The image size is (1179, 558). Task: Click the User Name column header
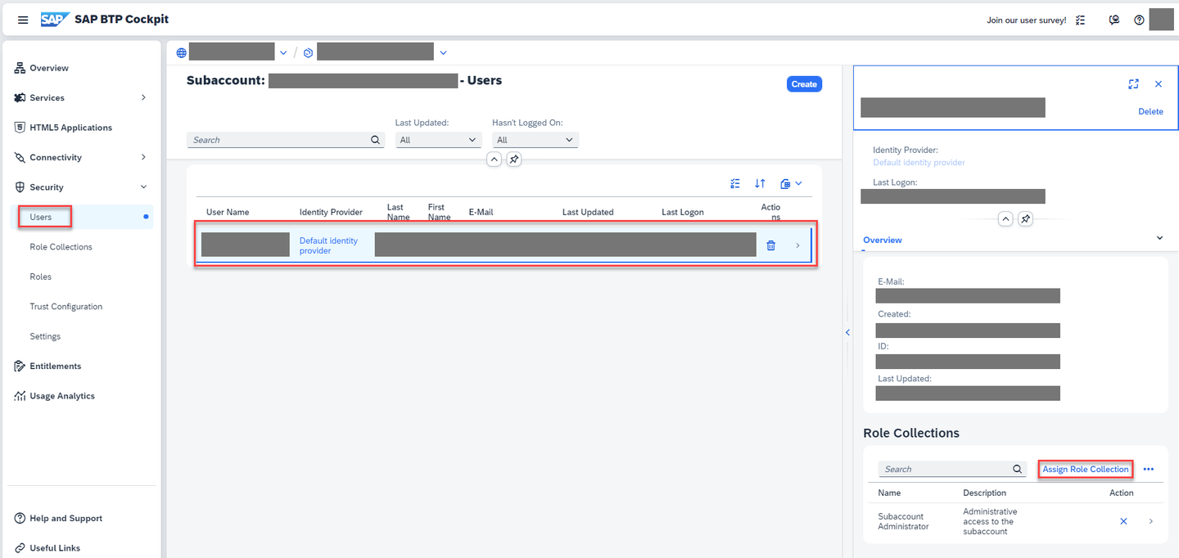pyautogui.click(x=228, y=212)
